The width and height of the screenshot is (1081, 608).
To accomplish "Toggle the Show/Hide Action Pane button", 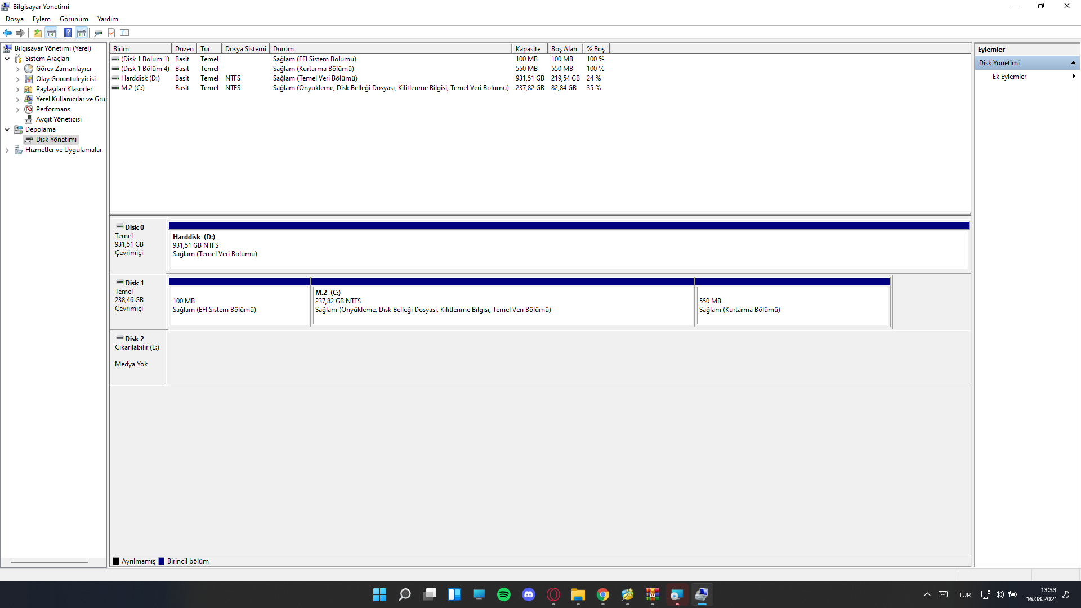I will click(82, 33).
